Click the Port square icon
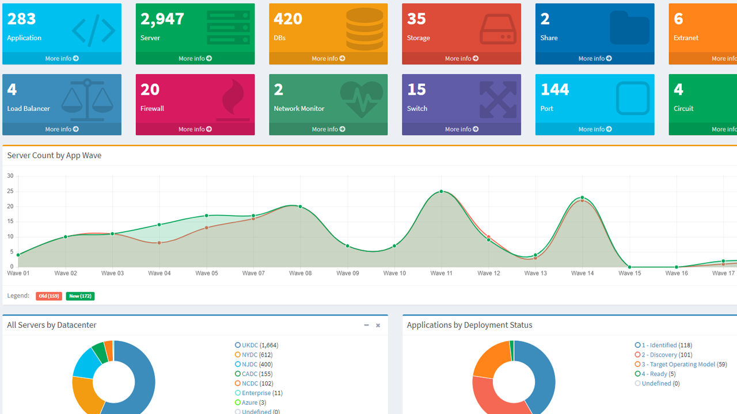 pos(633,98)
